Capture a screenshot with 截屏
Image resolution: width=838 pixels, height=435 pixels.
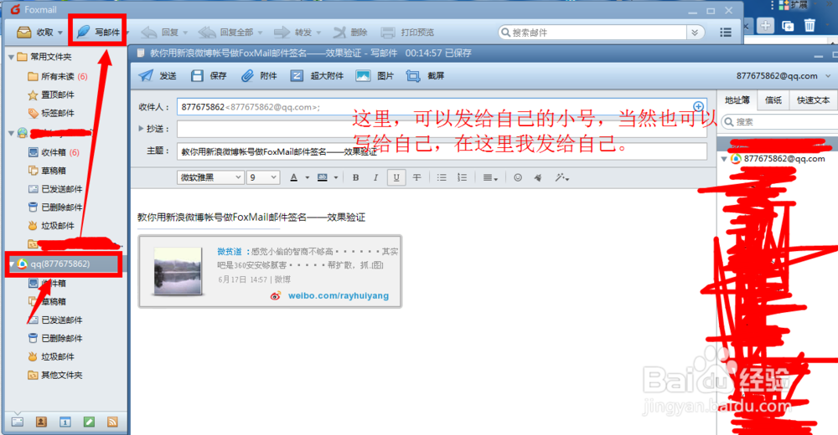[426, 76]
